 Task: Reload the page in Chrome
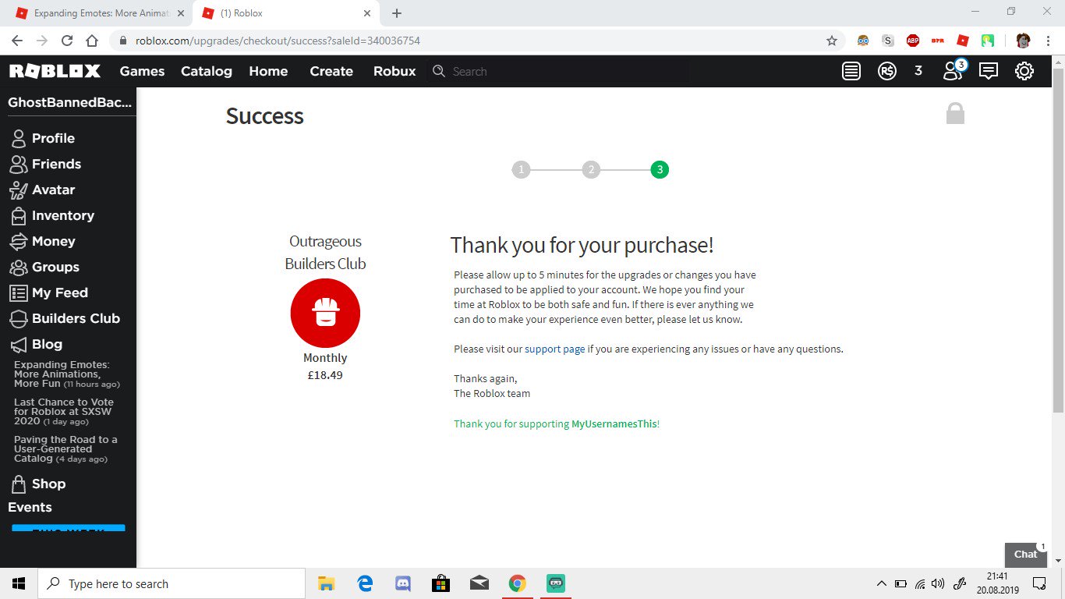click(67, 41)
